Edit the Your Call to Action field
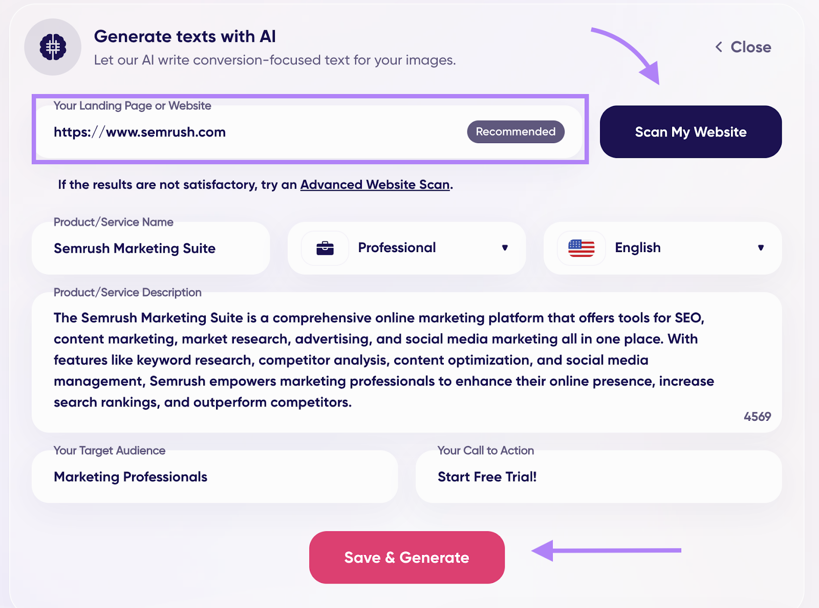 coord(599,477)
